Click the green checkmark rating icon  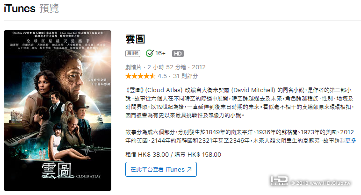(x=150, y=53)
